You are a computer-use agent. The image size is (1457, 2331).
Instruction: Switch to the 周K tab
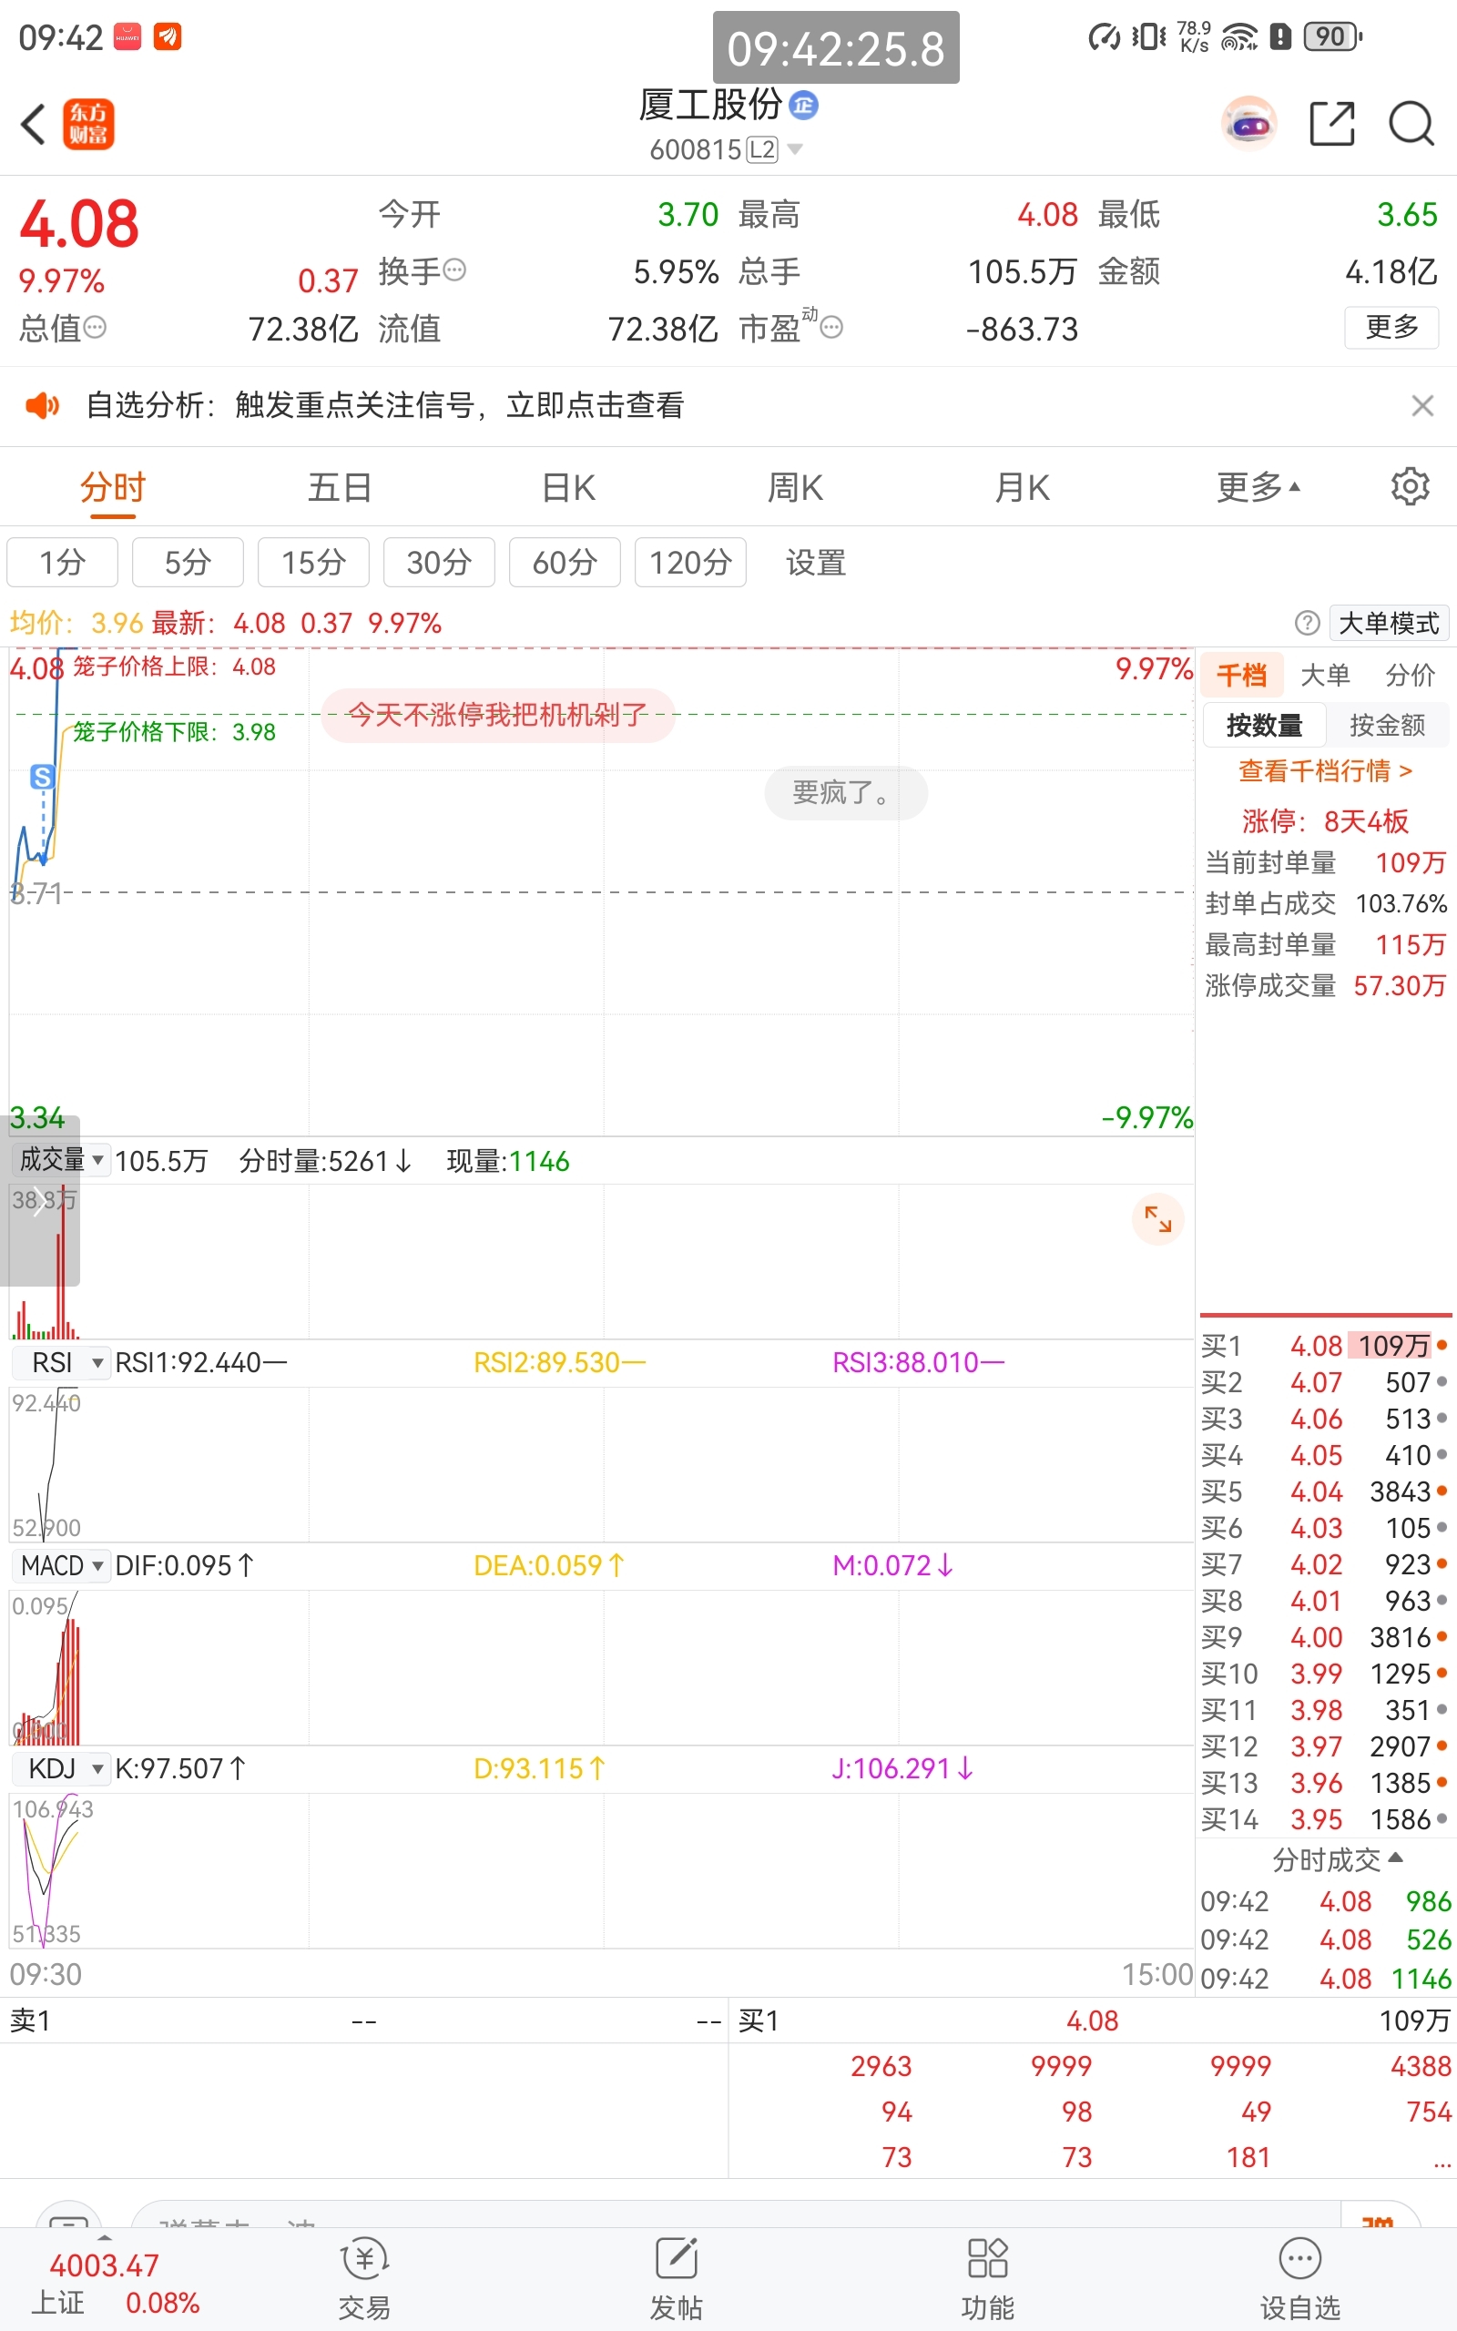795,487
